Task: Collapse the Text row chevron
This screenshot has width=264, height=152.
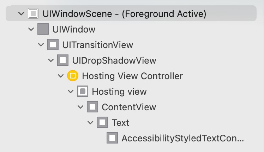Action: (90, 122)
